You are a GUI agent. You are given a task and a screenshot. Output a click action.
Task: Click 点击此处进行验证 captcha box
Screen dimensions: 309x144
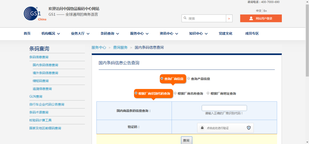tap(225, 128)
